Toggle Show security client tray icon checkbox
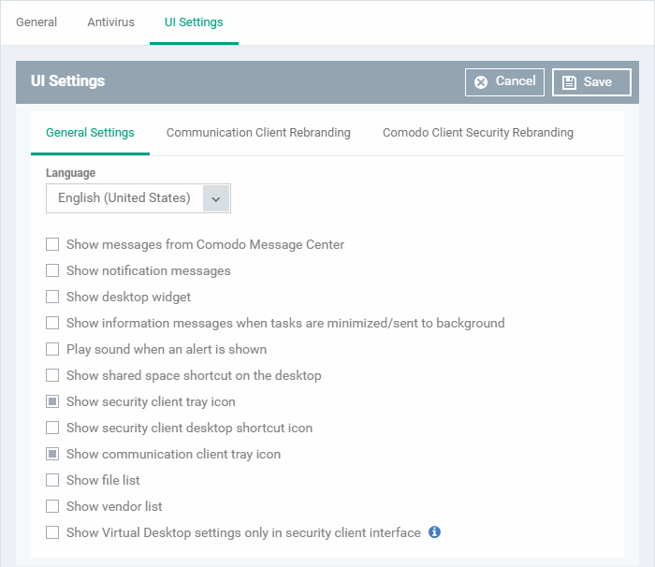Image resolution: width=655 pixels, height=567 pixels. tap(52, 401)
